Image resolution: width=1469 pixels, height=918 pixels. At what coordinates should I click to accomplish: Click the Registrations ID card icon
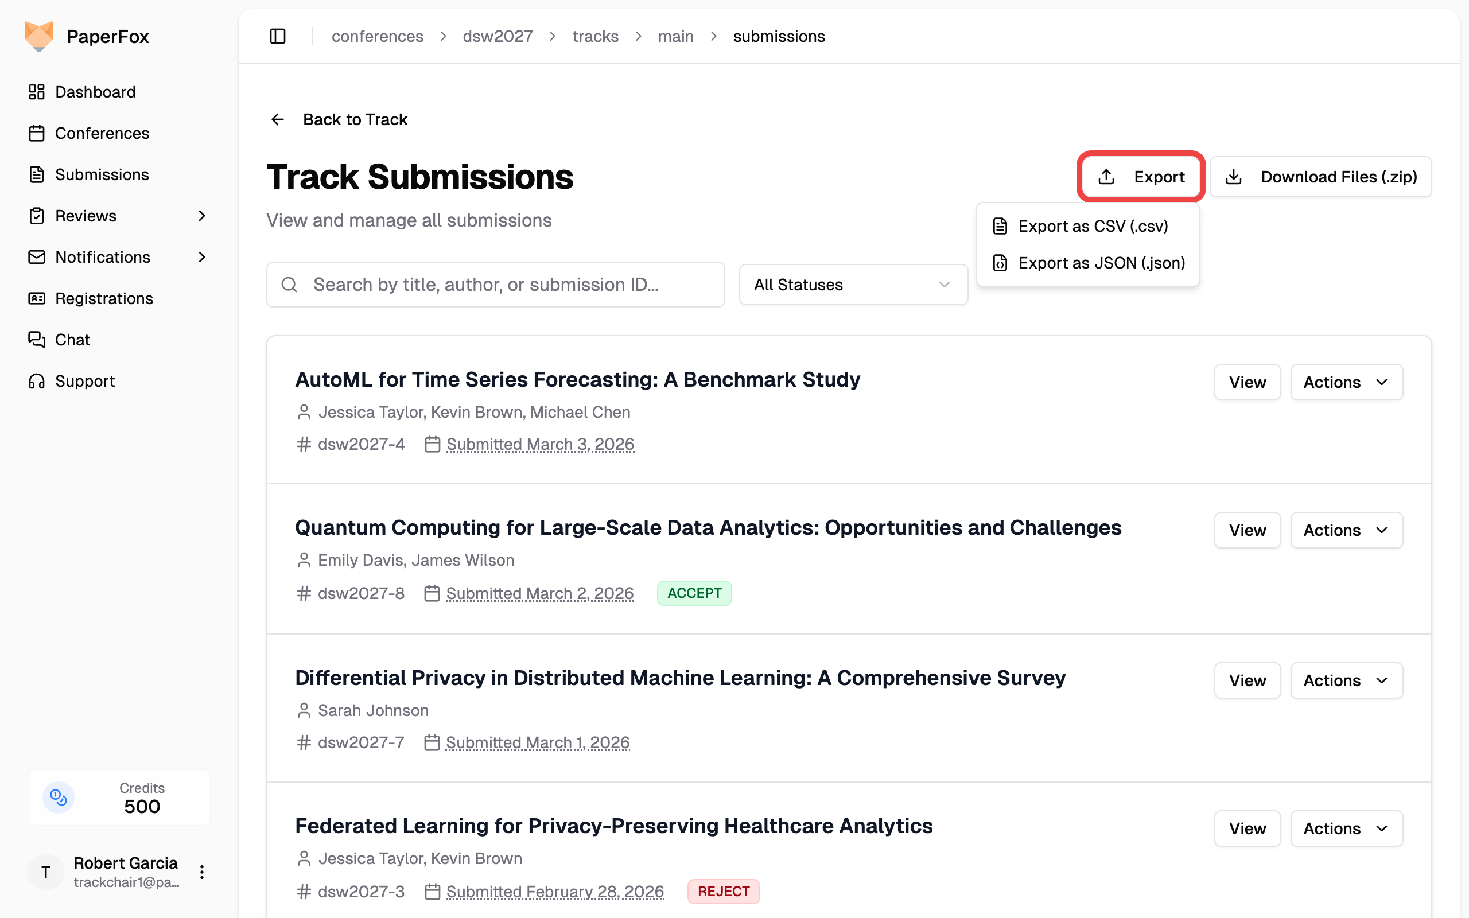(x=36, y=298)
